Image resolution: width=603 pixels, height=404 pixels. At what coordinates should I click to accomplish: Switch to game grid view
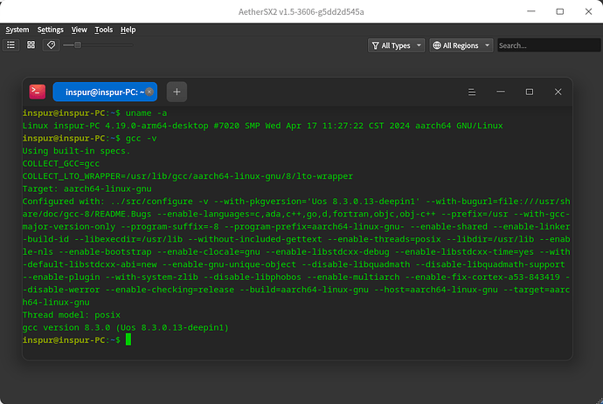coord(31,45)
